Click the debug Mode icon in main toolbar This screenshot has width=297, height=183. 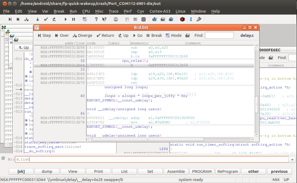[85, 19]
